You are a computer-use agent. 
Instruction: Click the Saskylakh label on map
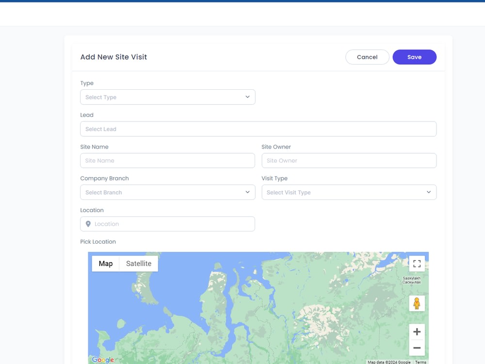(x=411, y=280)
